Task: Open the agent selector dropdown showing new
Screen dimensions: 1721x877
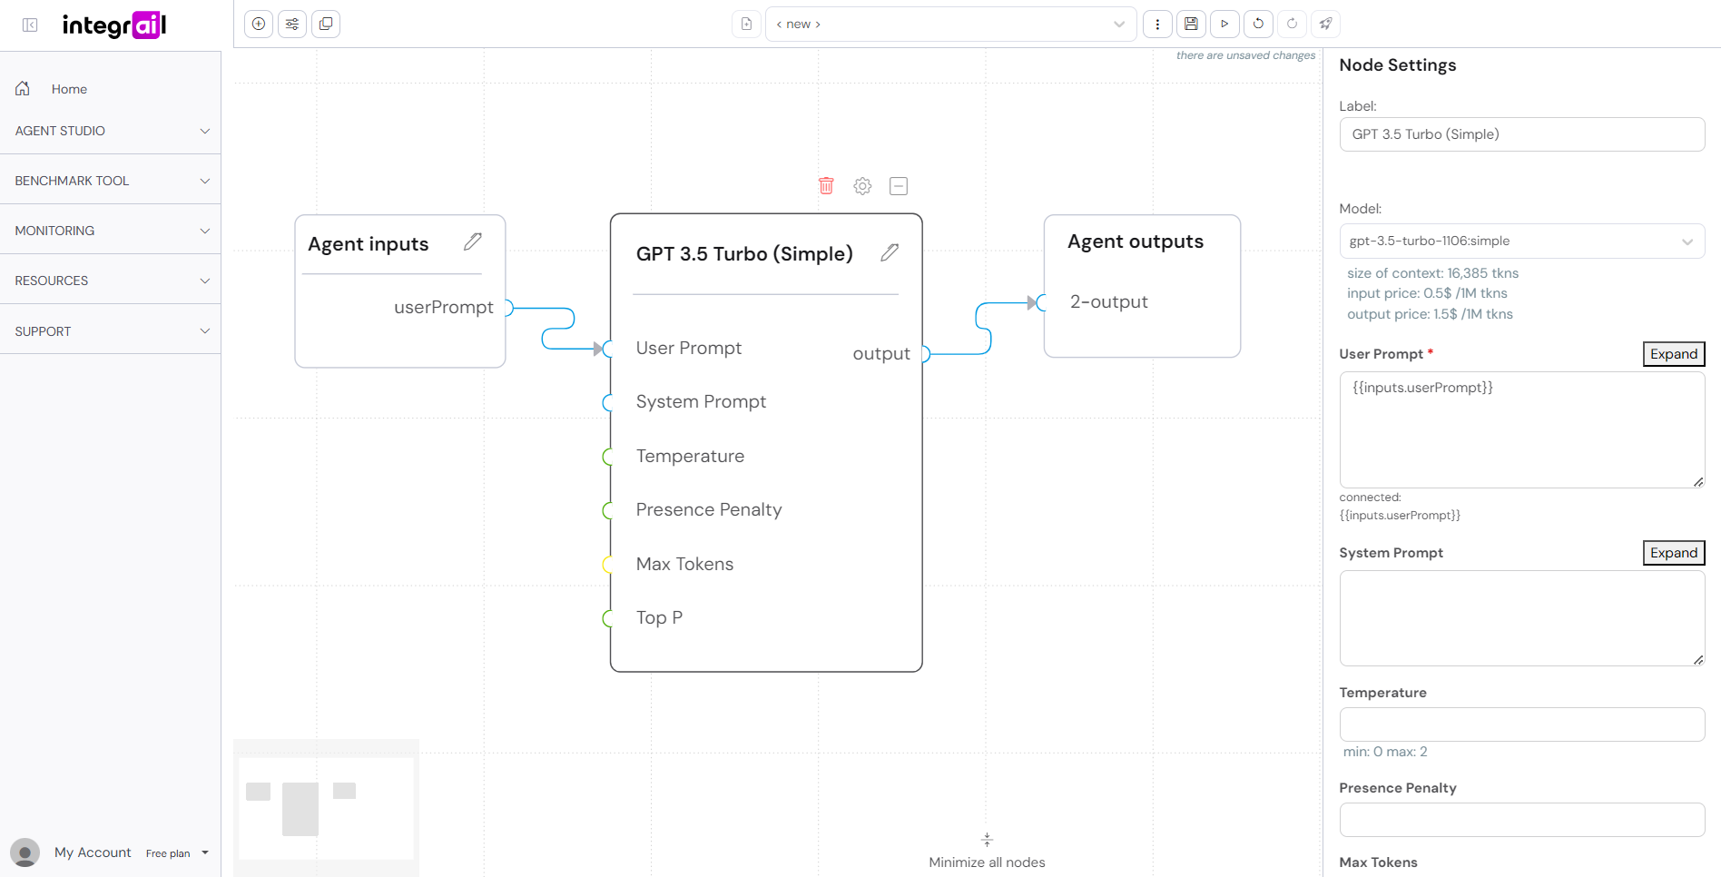Action: (950, 25)
